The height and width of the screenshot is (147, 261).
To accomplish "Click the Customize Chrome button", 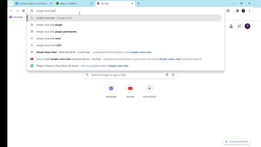I will tap(237, 142).
